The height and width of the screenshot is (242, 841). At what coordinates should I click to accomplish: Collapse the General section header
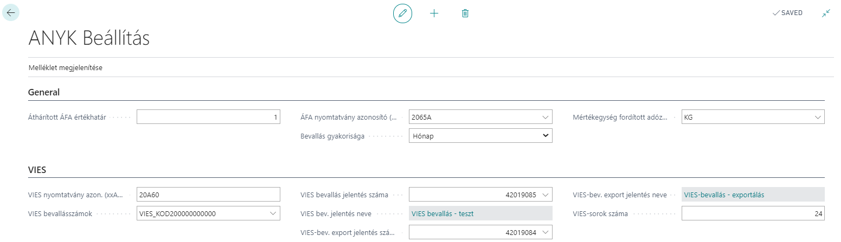[x=44, y=92]
